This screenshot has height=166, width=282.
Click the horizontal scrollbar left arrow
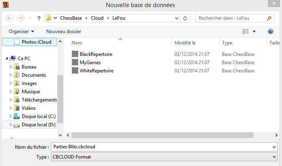pyautogui.click(x=68, y=135)
